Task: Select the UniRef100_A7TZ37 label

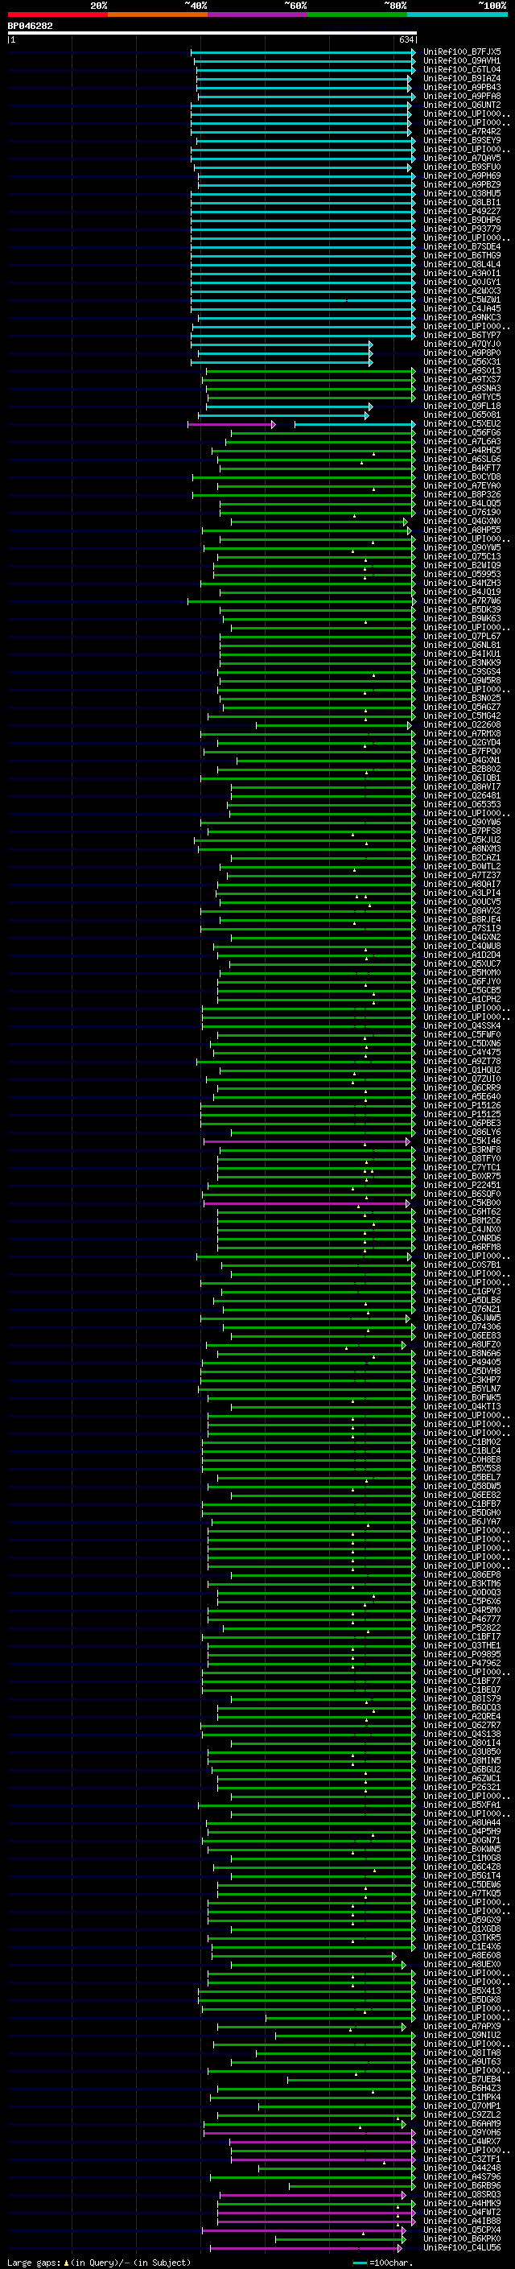Action: pyautogui.click(x=462, y=876)
